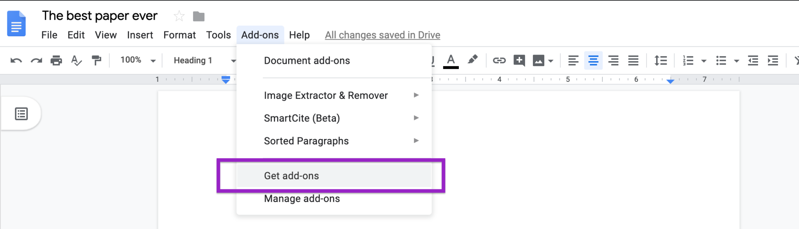The height and width of the screenshot is (229, 799).
Task: Select Manage add-ons menu entry
Action: tap(334, 199)
